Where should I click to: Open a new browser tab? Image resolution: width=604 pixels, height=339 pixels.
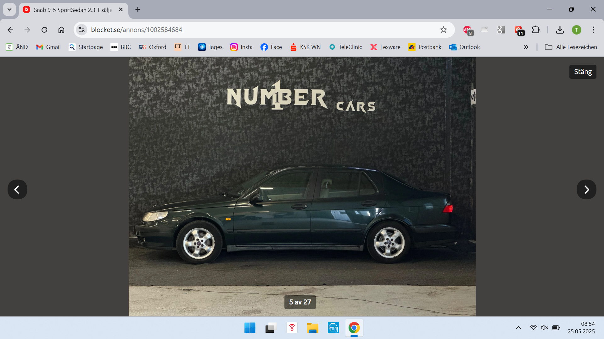tap(138, 9)
